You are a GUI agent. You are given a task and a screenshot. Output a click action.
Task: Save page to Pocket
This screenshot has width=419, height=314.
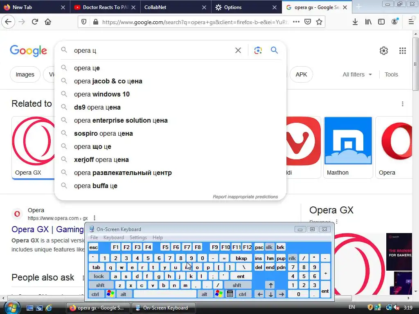(308, 22)
